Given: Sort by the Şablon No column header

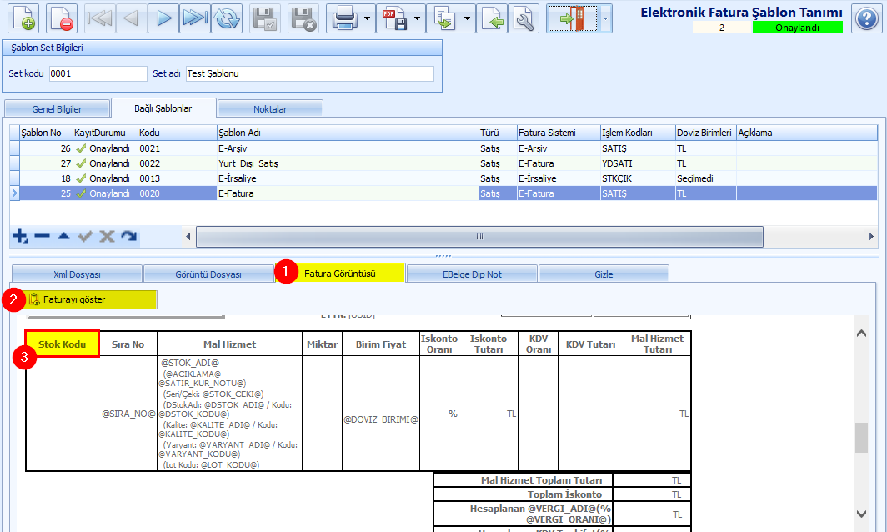Looking at the screenshot, I should click(47, 133).
